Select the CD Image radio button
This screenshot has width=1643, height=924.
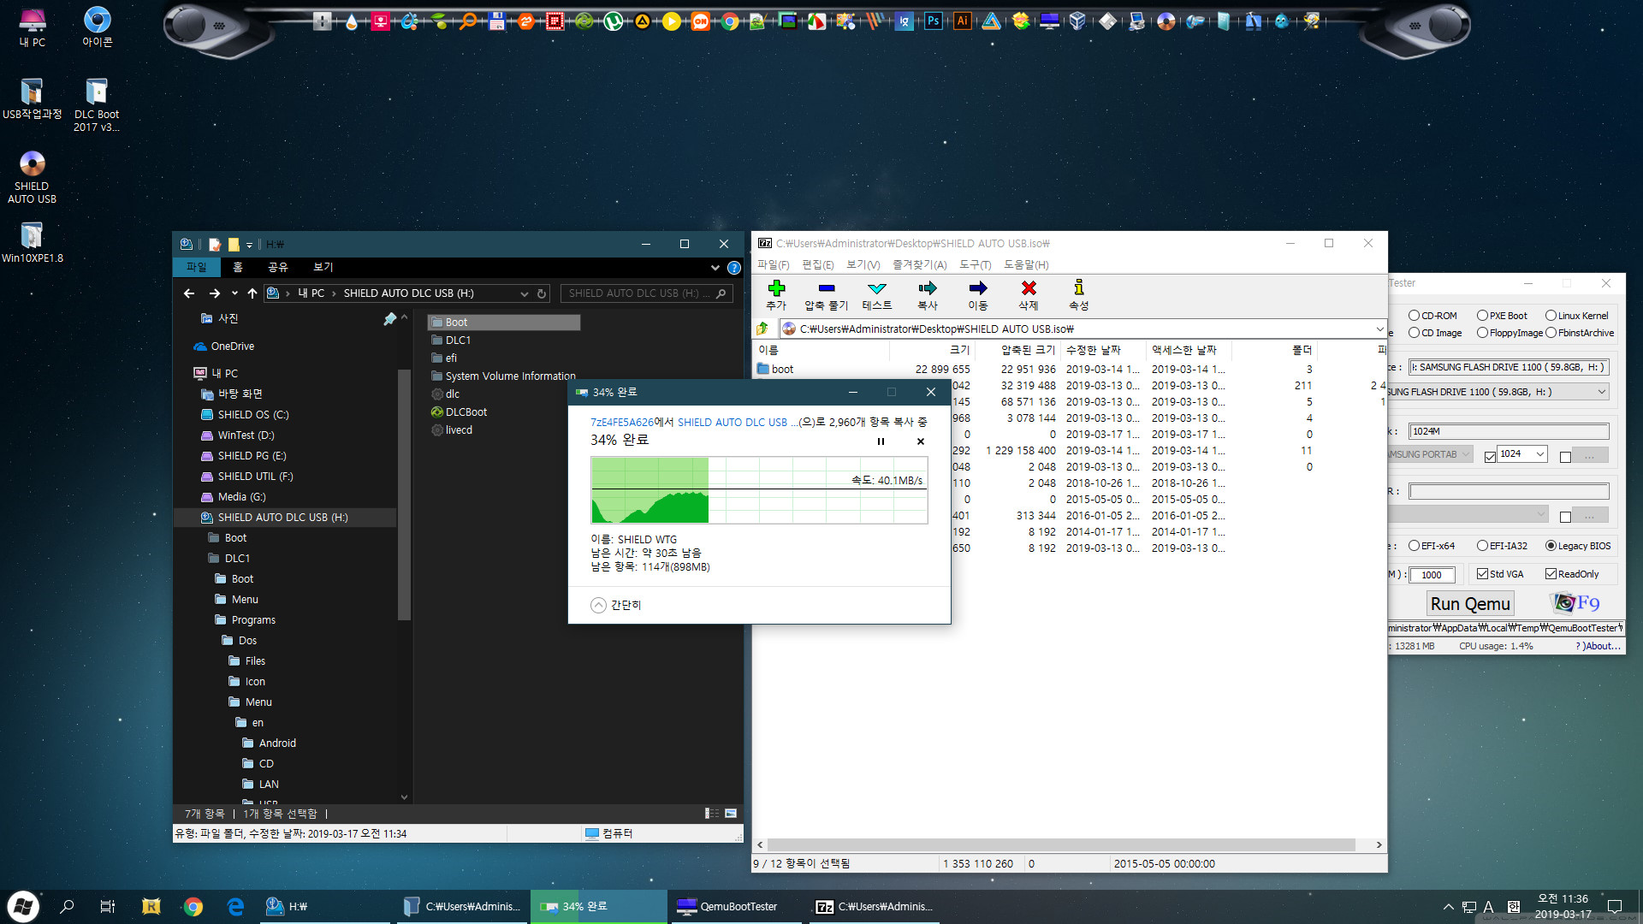(1415, 333)
